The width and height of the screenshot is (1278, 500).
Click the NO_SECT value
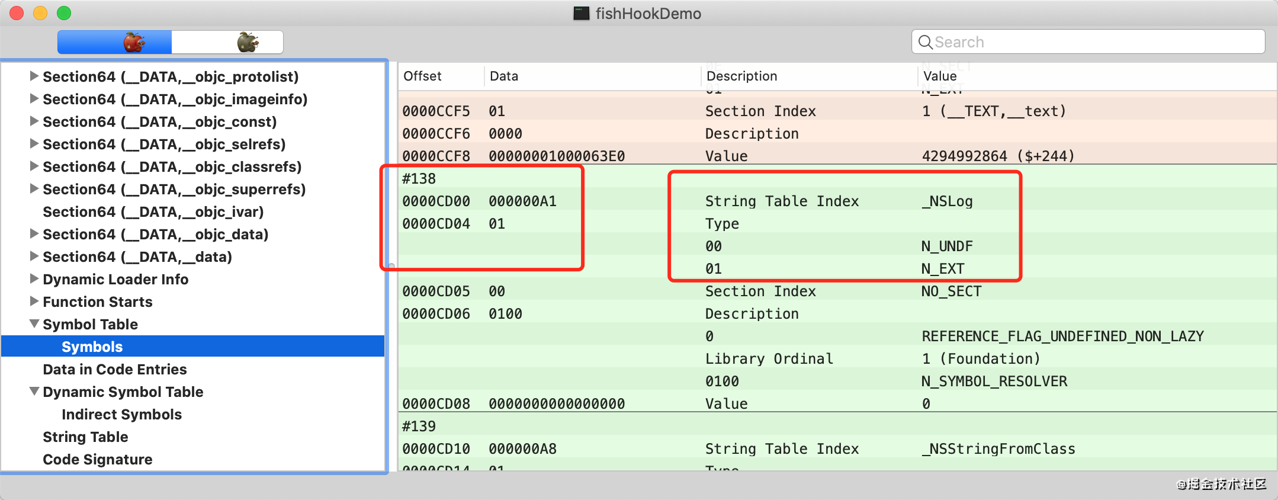pos(951,291)
